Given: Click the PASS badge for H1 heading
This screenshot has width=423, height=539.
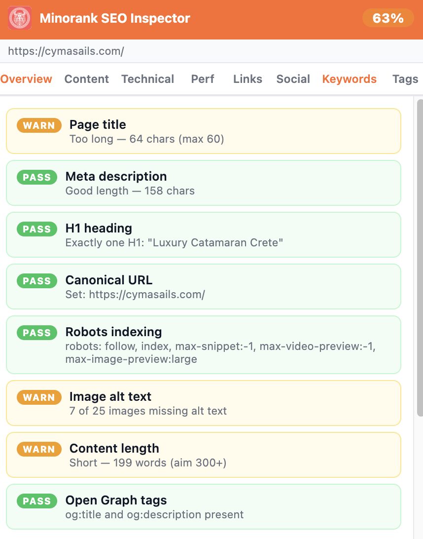Looking at the screenshot, I should (37, 230).
